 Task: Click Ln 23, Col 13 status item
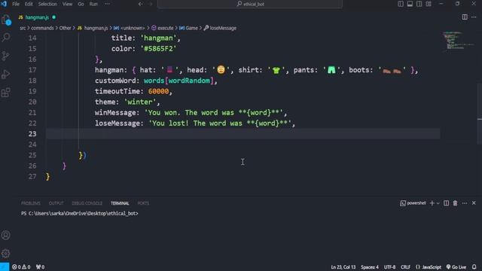click(343, 267)
